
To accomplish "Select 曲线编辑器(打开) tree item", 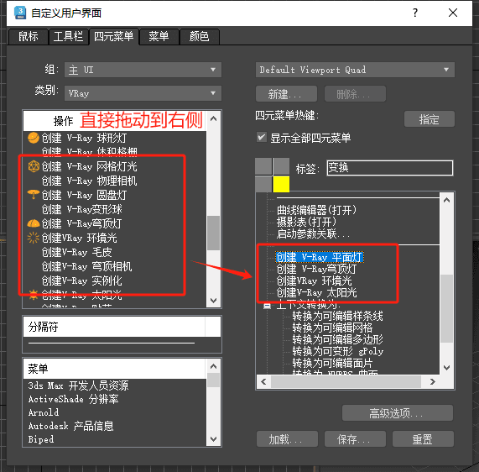I will coord(316,210).
